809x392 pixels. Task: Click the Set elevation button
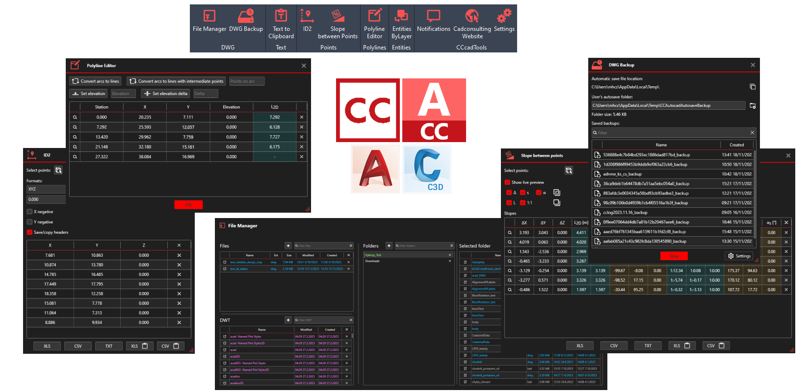[x=89, y=94]
